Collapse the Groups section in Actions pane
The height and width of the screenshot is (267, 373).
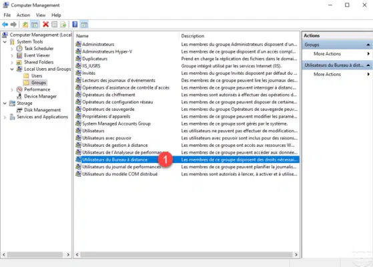[368, 45]
